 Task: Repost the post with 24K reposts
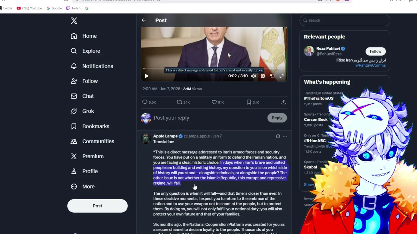click(x=183, y=102)
